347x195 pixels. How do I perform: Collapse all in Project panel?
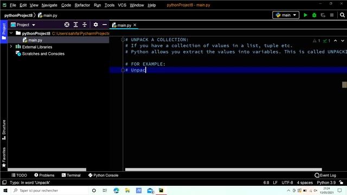click(x=85, y=25)
